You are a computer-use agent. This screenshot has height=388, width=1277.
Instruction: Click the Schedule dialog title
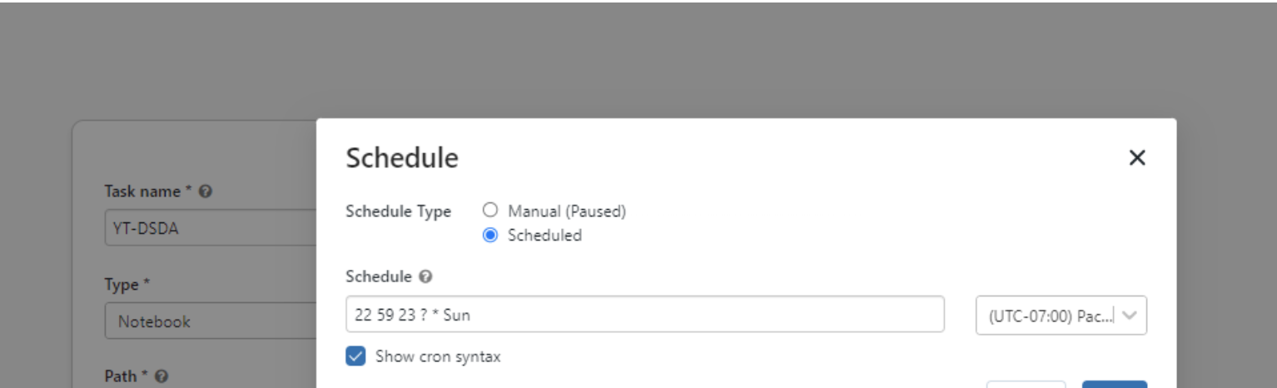click(402, 158)
